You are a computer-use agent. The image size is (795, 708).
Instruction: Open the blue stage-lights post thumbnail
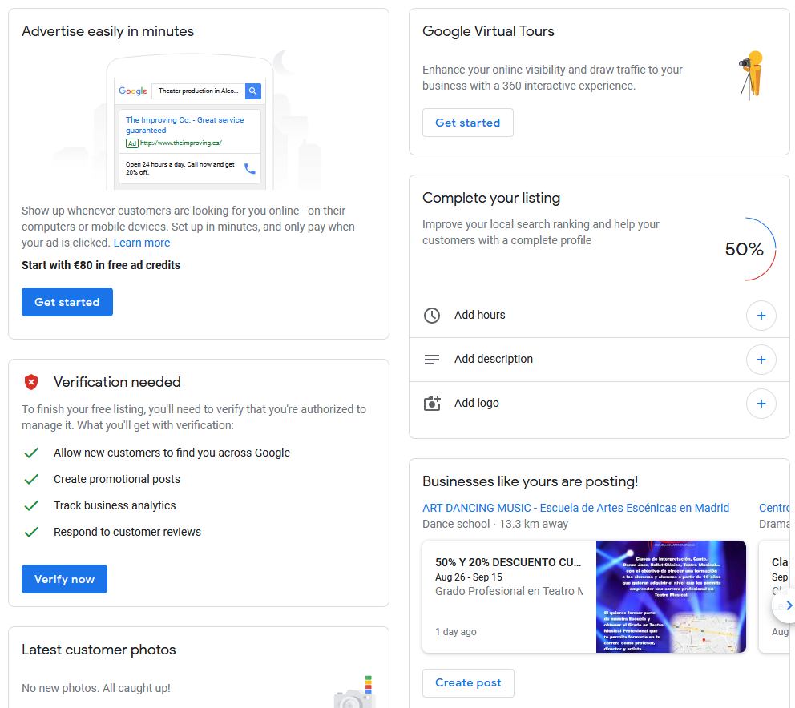click(671, 597)
